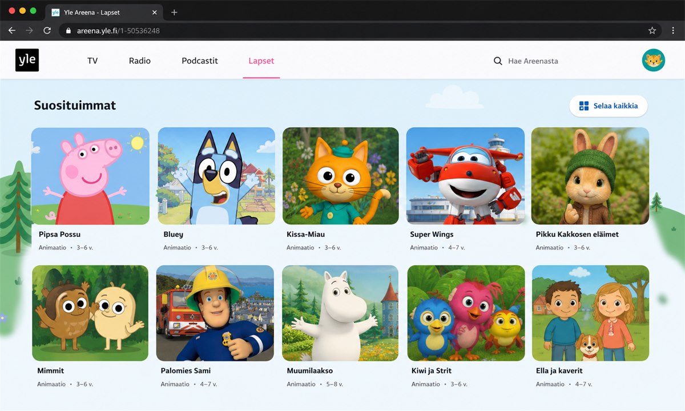Open the Muumilaakso thumbnail
The height and width of the screenshot is (411, 685).
point(341,313)
